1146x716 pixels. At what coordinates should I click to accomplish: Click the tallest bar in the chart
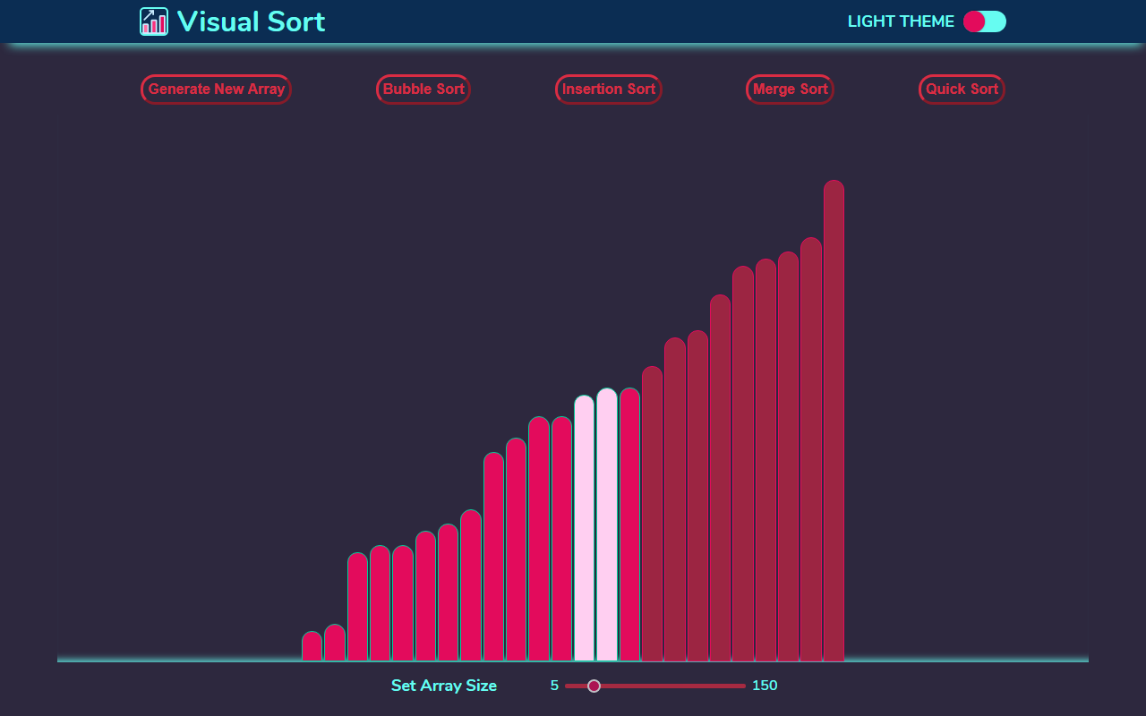click(x=834, y=421)
